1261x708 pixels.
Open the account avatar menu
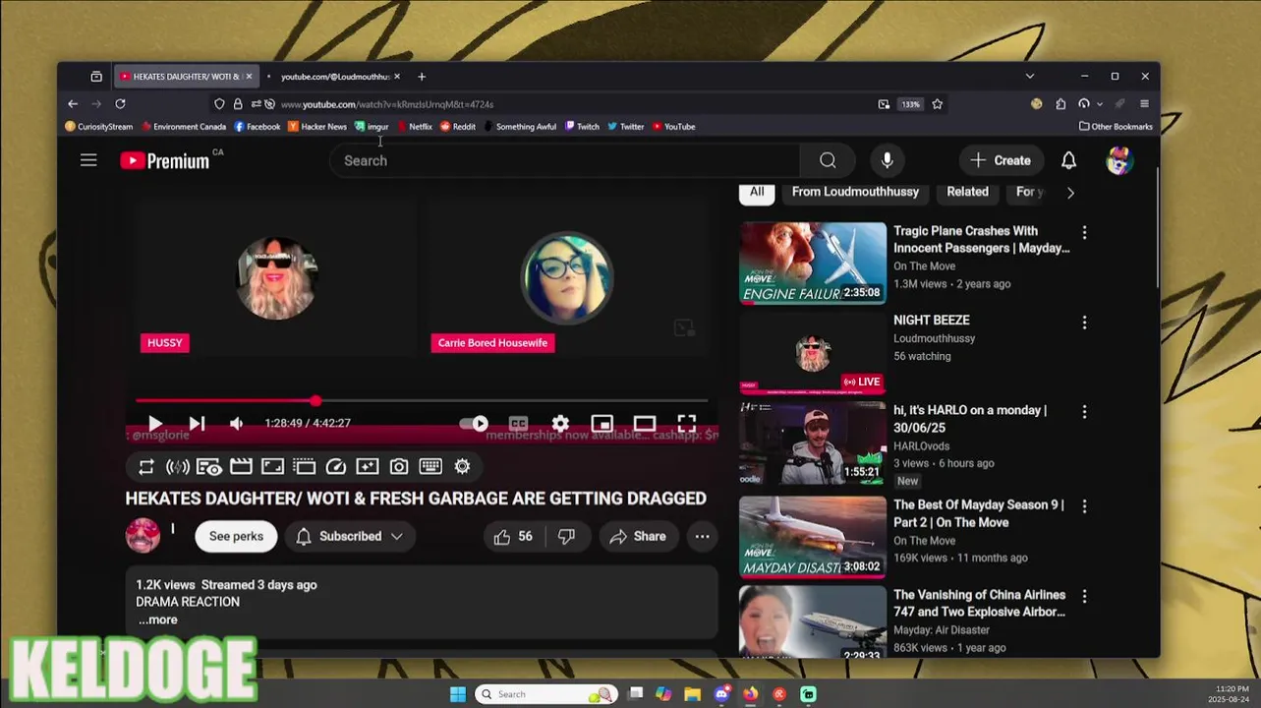[1118, 160]
